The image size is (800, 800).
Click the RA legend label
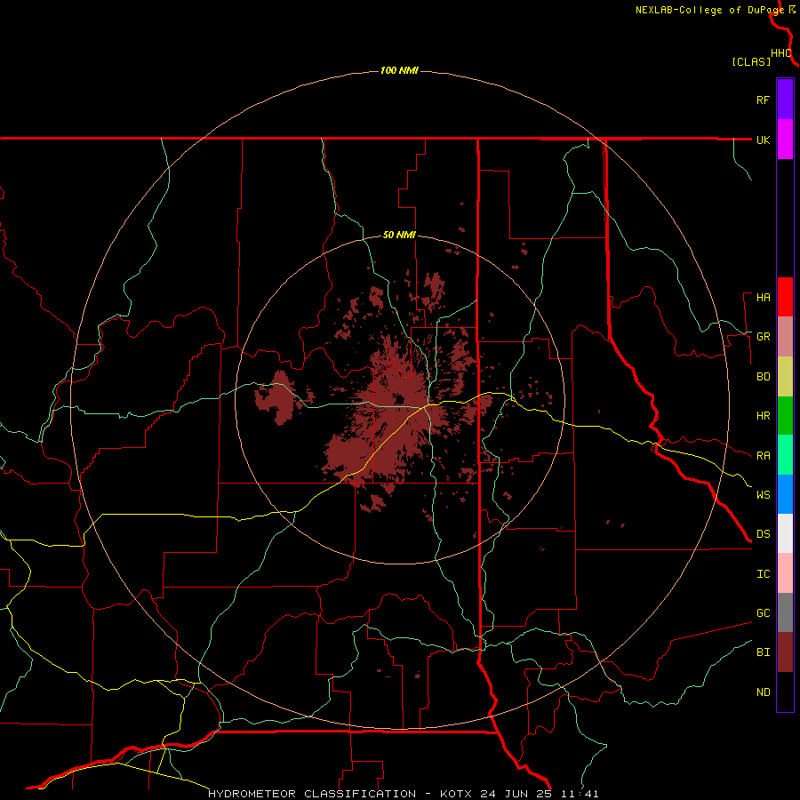(x=763, y=456)
